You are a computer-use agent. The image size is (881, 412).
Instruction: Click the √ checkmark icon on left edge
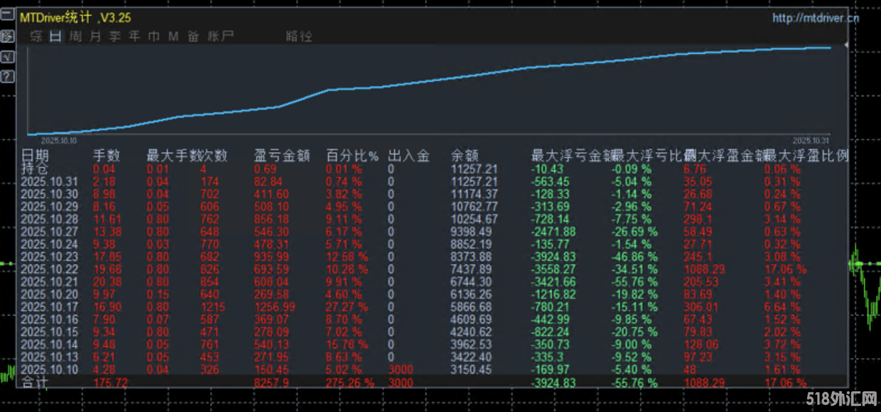tap(7, 57)
